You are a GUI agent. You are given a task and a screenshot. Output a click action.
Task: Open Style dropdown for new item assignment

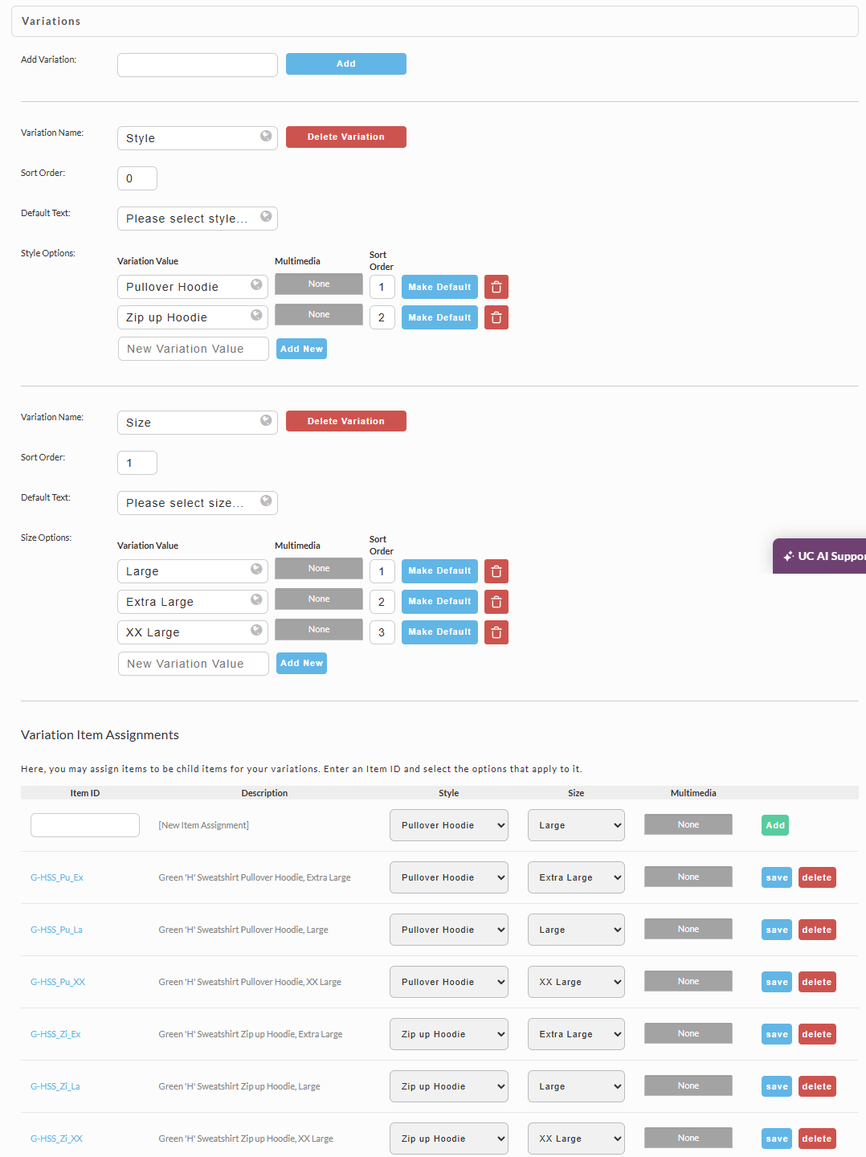point(449,825)
